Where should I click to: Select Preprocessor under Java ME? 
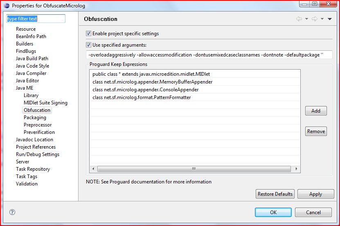38,125
